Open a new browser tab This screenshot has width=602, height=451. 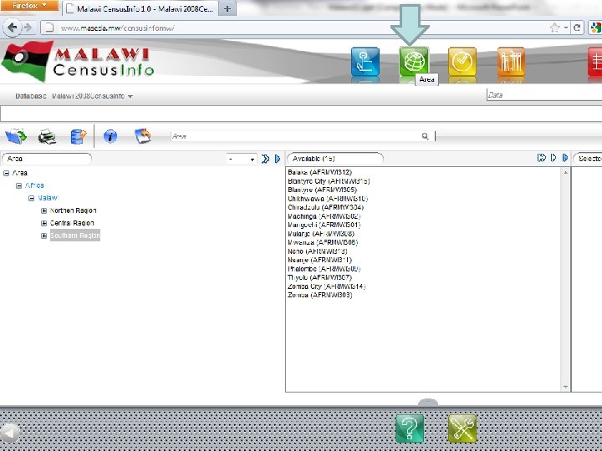click(227, 9)
